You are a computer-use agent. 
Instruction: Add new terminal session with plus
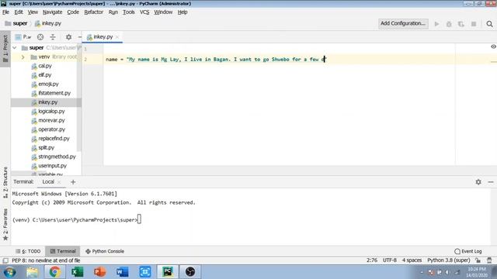click(x=73, y=182)
